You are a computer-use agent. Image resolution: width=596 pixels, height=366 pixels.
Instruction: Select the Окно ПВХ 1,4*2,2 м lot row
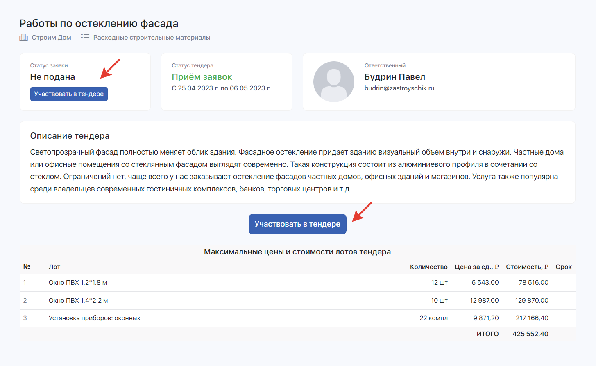(78, 301)
